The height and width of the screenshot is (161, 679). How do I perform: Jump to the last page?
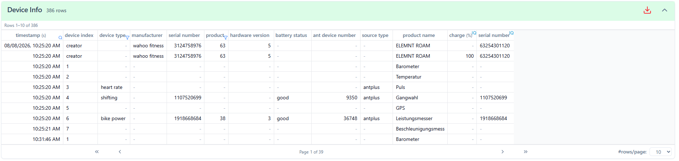tap(525, 152)
